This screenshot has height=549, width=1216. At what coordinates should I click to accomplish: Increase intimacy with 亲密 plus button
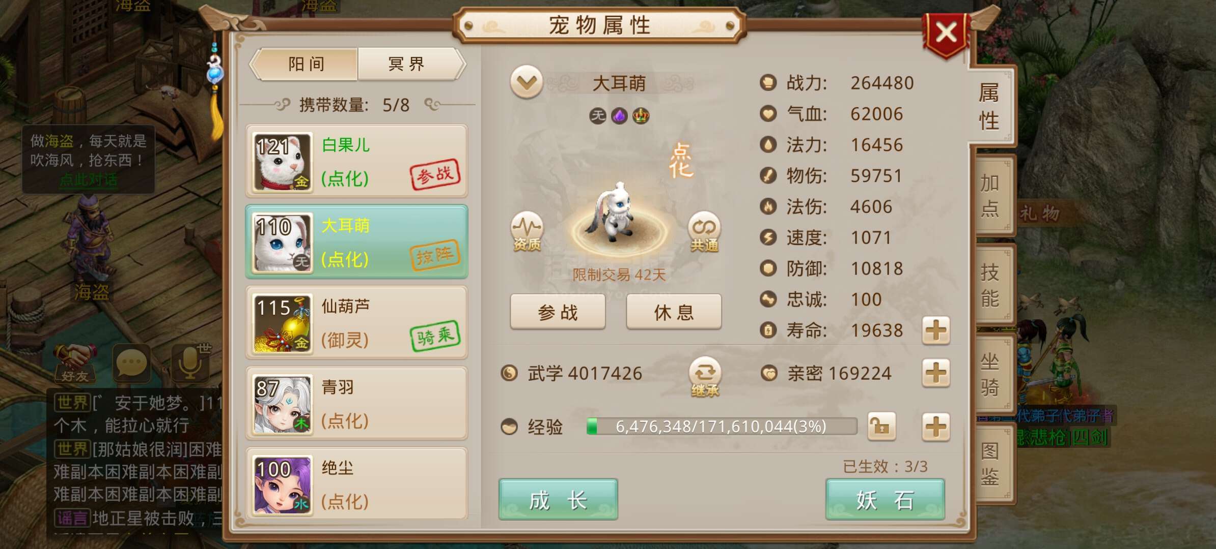[936, 373]
